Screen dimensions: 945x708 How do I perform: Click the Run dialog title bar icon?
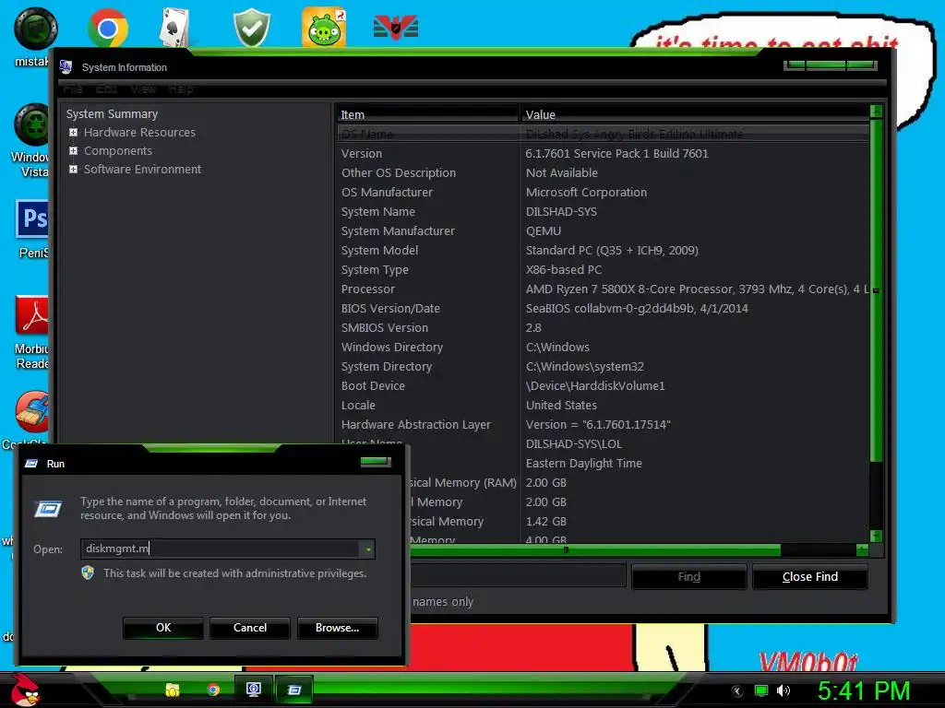point(31,464)
